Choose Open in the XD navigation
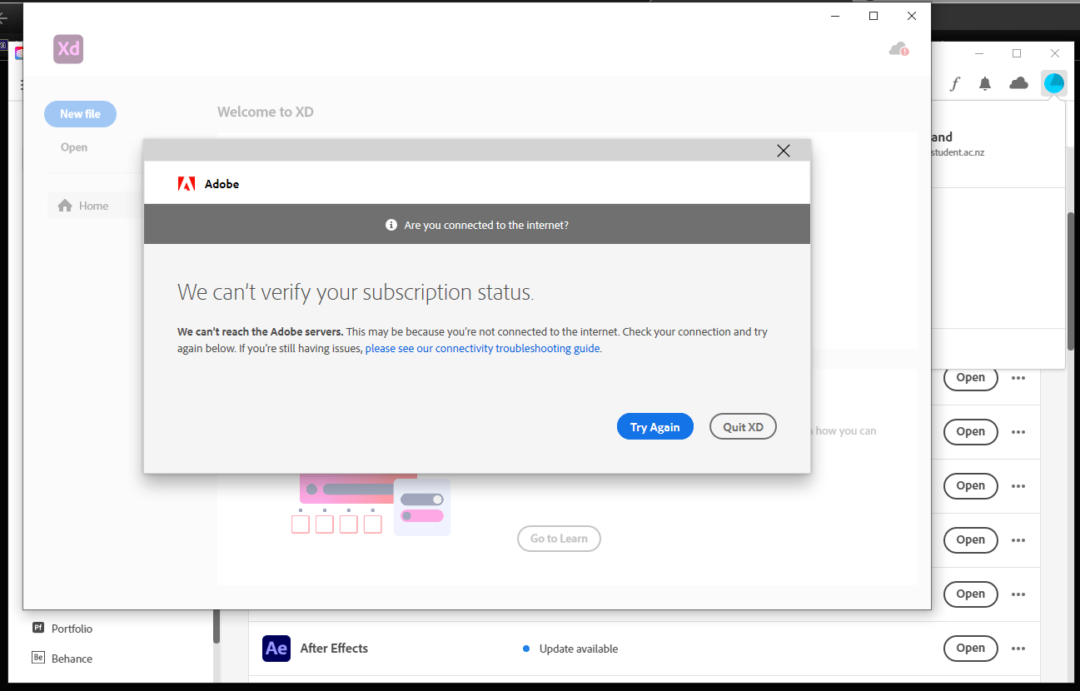1080x691 pixels. (73, 147)
